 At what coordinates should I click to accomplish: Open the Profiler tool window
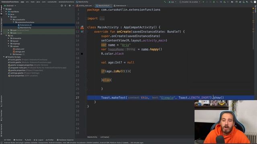pyautogui.click(x=50, y=140)
